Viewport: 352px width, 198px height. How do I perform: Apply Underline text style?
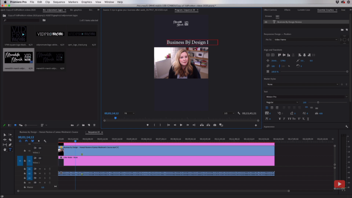[308, 119]
